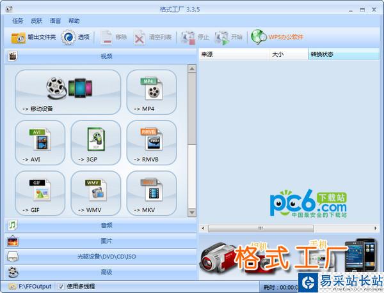Open the 任务 menu
This screenshot has width=384, height=293.
tap(18, 21)
